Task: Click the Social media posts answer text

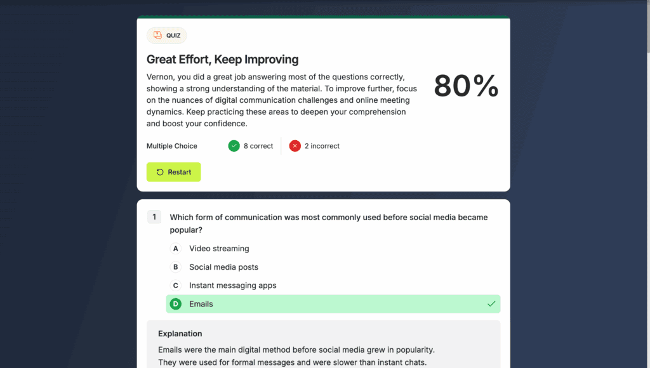Action: pos(223,267)
